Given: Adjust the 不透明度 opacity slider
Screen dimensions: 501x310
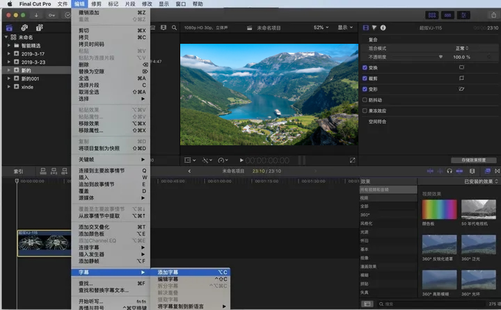Looking at the screenshot, I should point(440,57).
